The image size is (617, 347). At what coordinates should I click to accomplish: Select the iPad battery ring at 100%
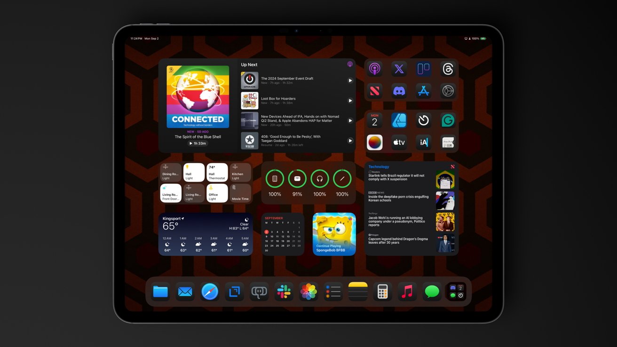pos(275,179)
